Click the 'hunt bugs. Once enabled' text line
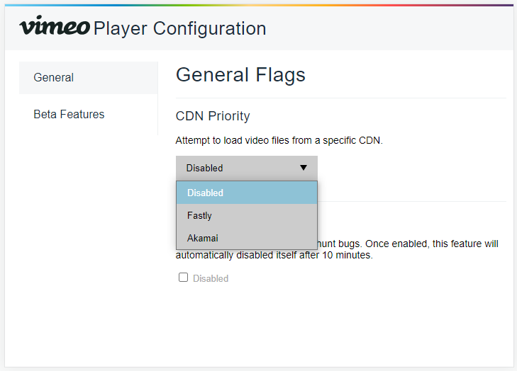This screenshot has width=517, height=371. point(408,244)
